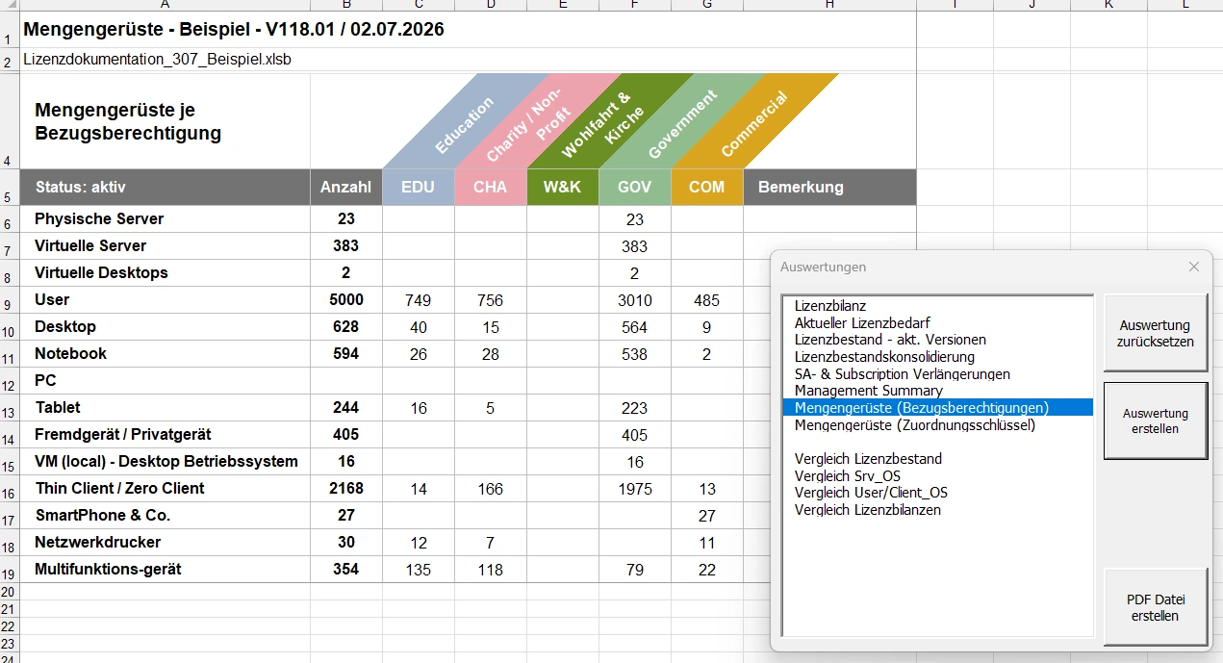Image resolution: width=1223 pixels, height=663 pixels.
Task: Click the Anzahl header cell
Action: 346,187
